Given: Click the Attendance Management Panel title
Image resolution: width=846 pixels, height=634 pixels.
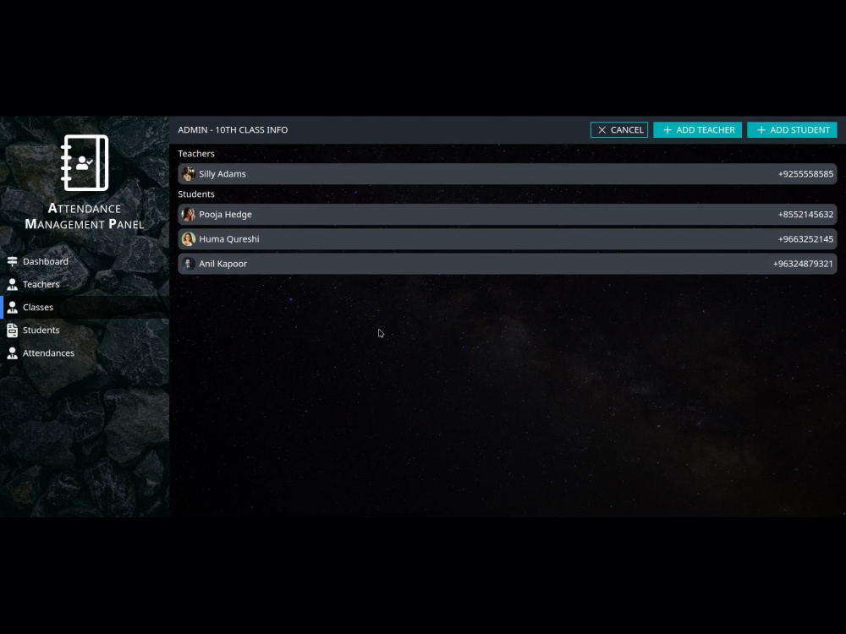Looking at the screenshot, I should coord(85,216).
